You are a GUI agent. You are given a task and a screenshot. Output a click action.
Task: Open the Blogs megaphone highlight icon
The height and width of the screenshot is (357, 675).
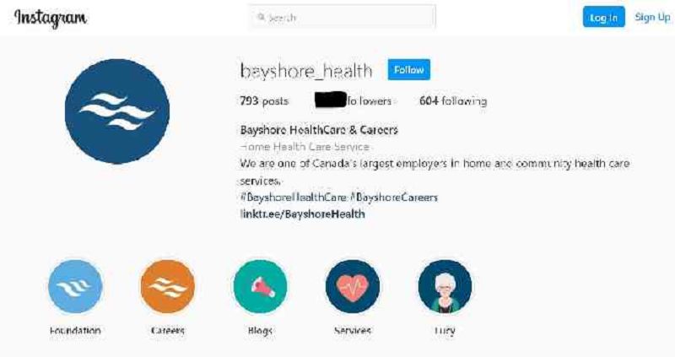click(x=260, y=286)
